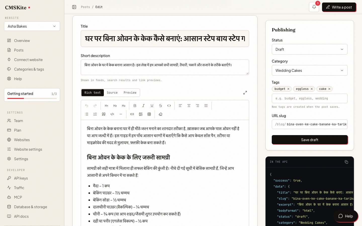
Task: Remove the cake tag
Action: tap(329, 89)
